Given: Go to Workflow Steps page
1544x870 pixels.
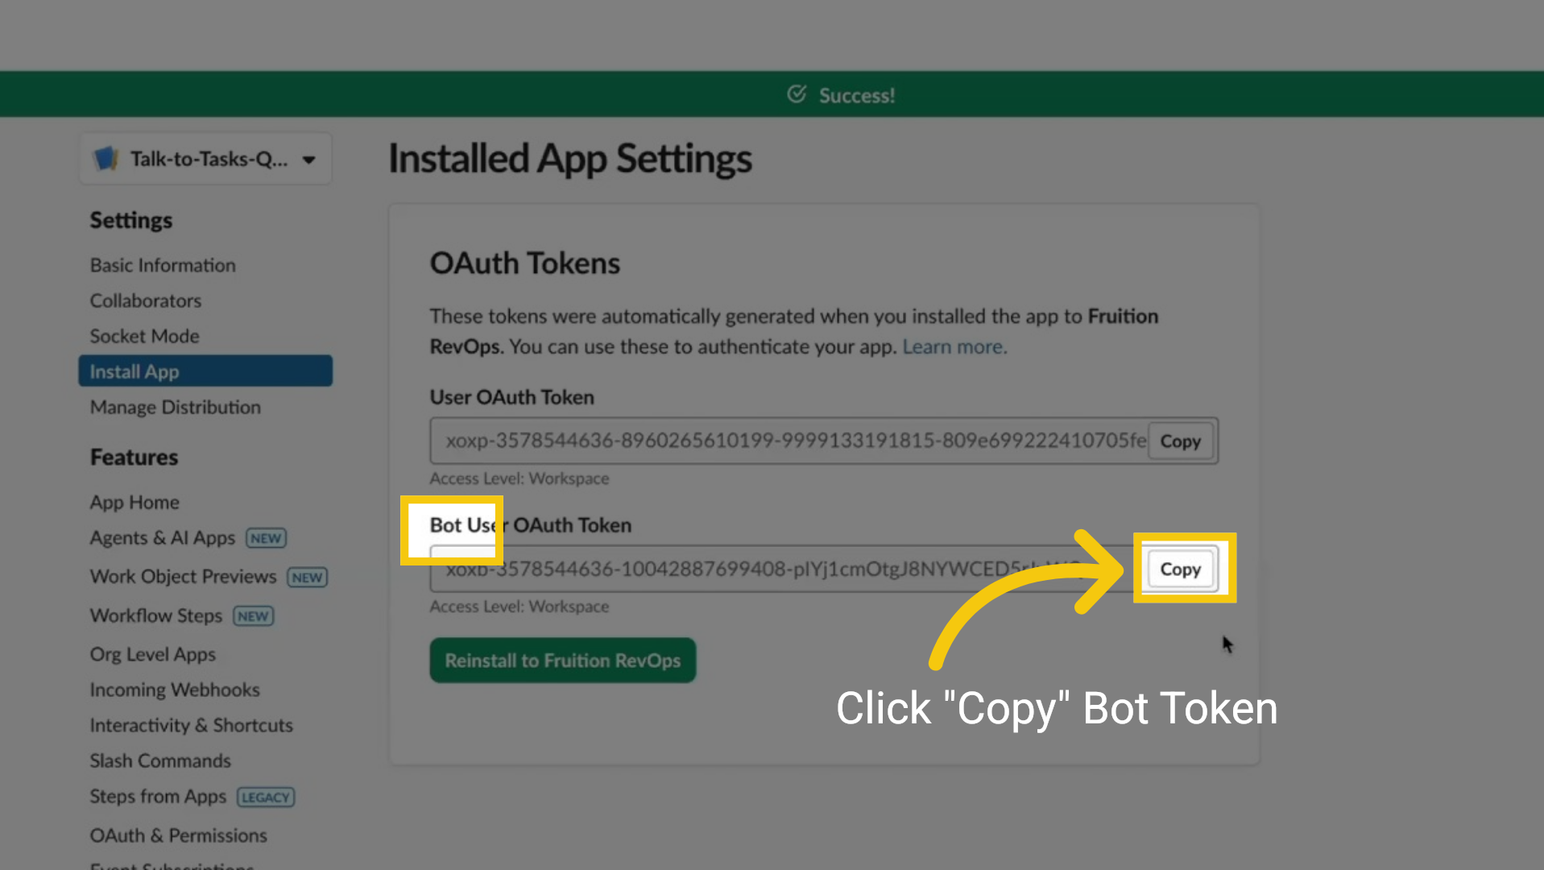Looking at the screenshot, I should 156,615.
